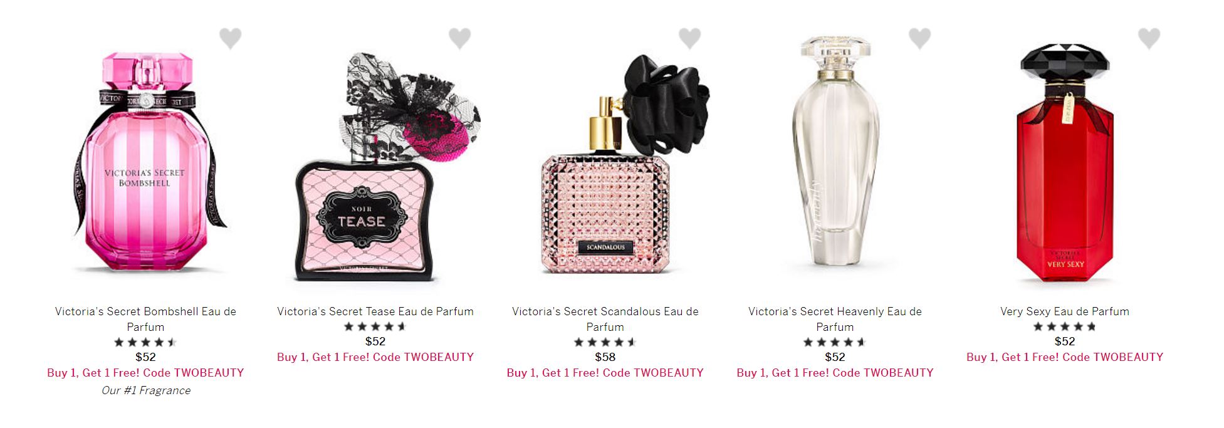
Task: Click heart icon above Heavenly perfume
Action: tap(919, 38)
